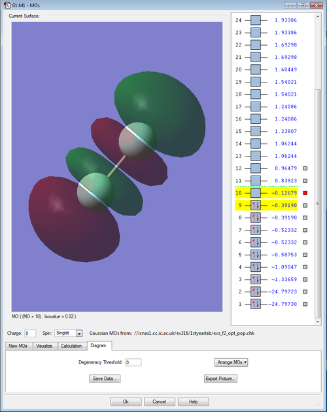
Task: Click energy value -0.12679 of MO 10
Action: pyautogui.click(x=284, y=193)
